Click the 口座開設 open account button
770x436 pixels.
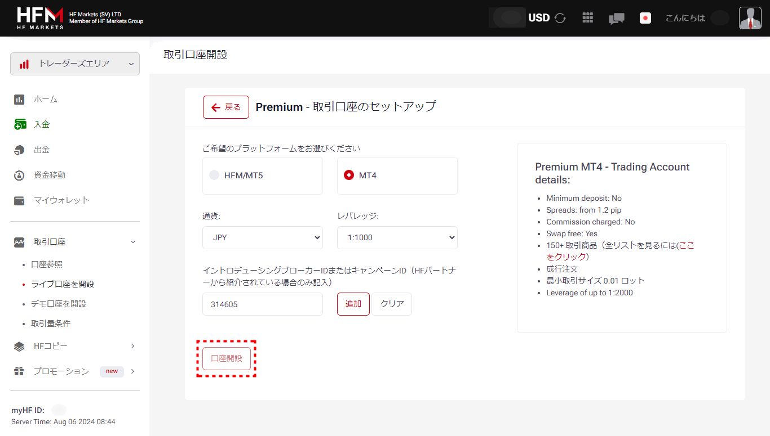click(227, 358)
